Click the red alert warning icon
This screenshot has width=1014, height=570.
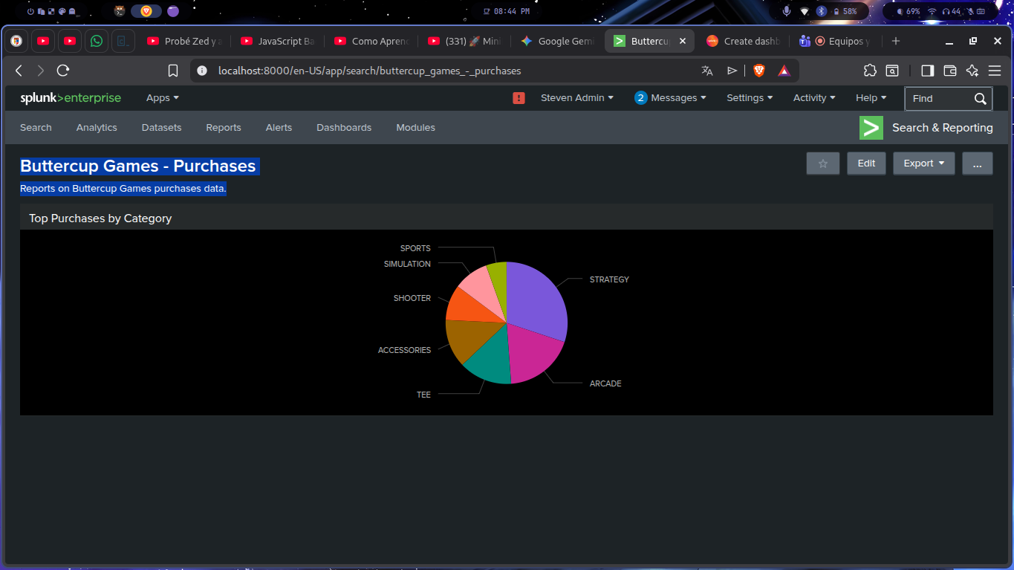click(519, 98)
